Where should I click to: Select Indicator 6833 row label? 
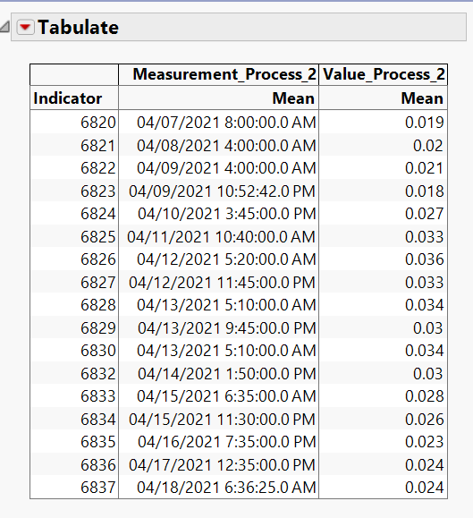[98, 396]
